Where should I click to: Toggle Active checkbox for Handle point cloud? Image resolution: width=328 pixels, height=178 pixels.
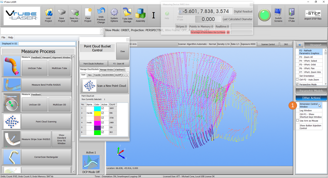(103, 113)
